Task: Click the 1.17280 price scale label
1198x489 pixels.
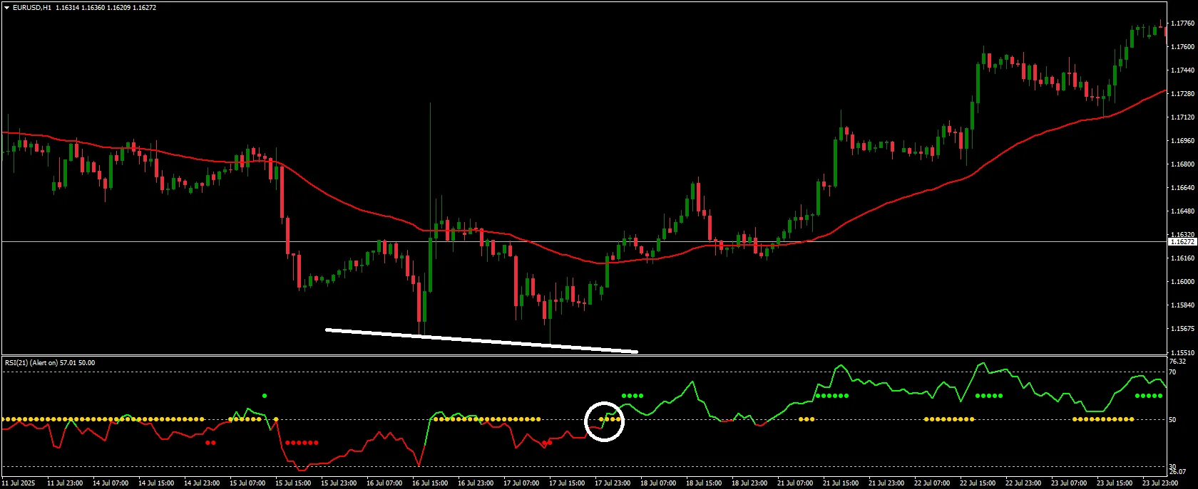Action: (1182, 94)
